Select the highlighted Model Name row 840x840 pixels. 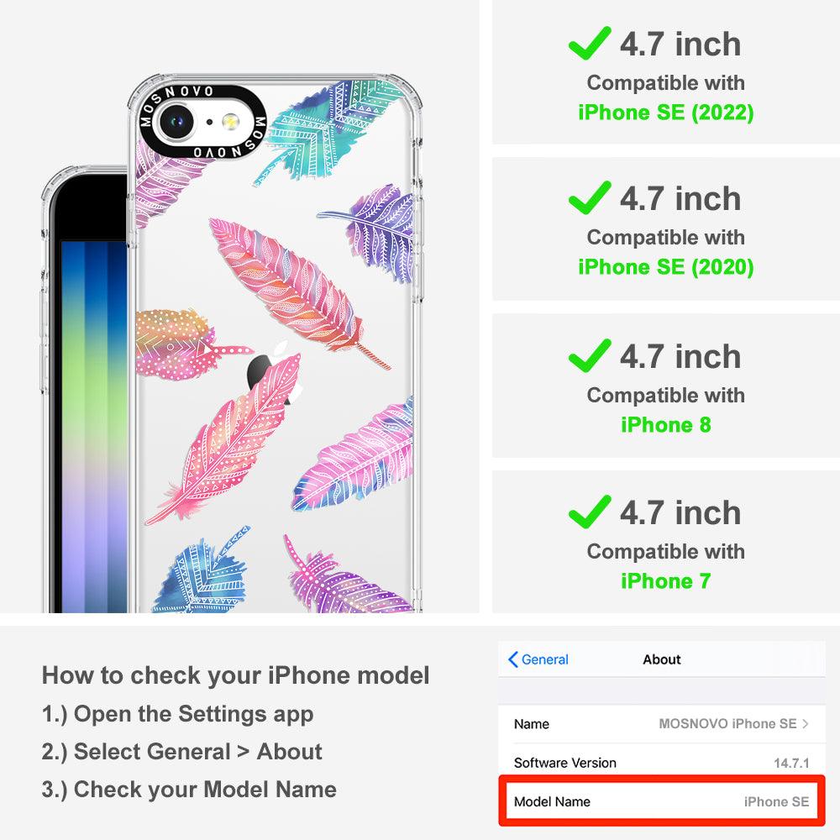pos(662,801)
